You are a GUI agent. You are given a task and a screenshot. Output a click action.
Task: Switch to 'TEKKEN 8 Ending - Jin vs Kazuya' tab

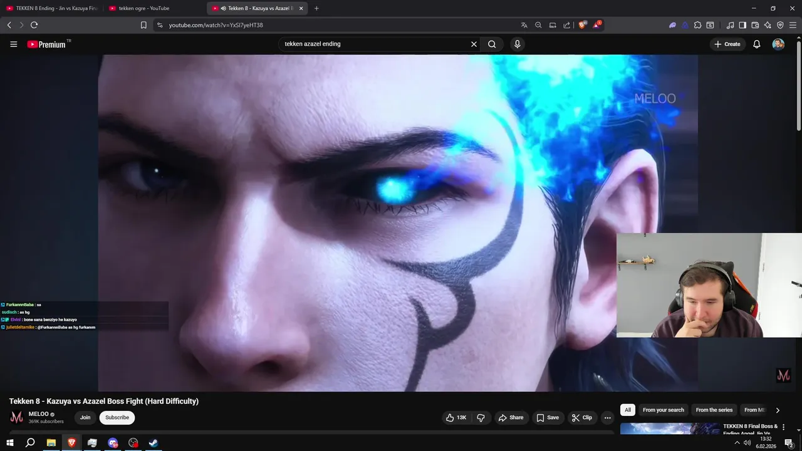pos(51,8)
